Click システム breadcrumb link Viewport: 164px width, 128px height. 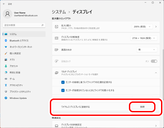pos(59,12)
